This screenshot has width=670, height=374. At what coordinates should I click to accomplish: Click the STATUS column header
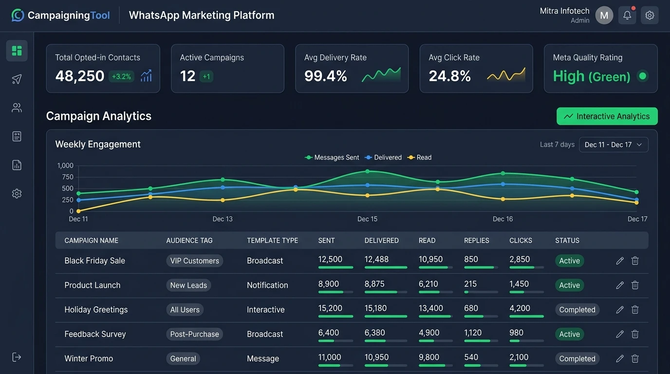(x=567, y=241)
